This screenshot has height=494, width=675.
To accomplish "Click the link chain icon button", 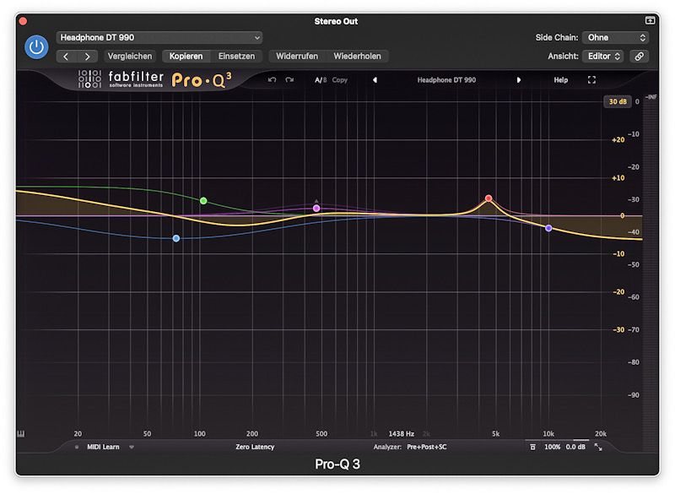I will pyautogui.click(x=640, y=57).
